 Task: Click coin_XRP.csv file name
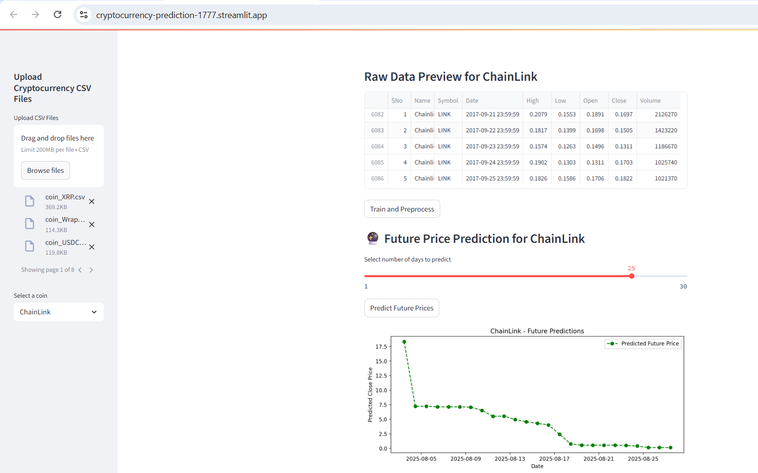tap(65, 197)
